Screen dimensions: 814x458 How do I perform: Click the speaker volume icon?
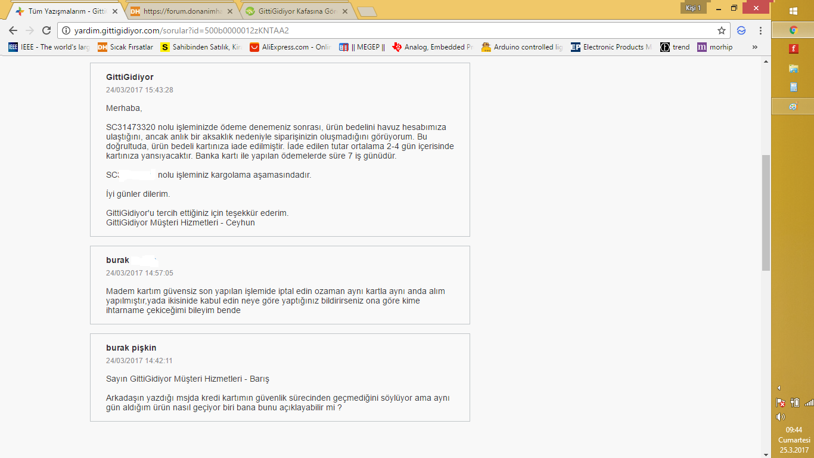780,417
